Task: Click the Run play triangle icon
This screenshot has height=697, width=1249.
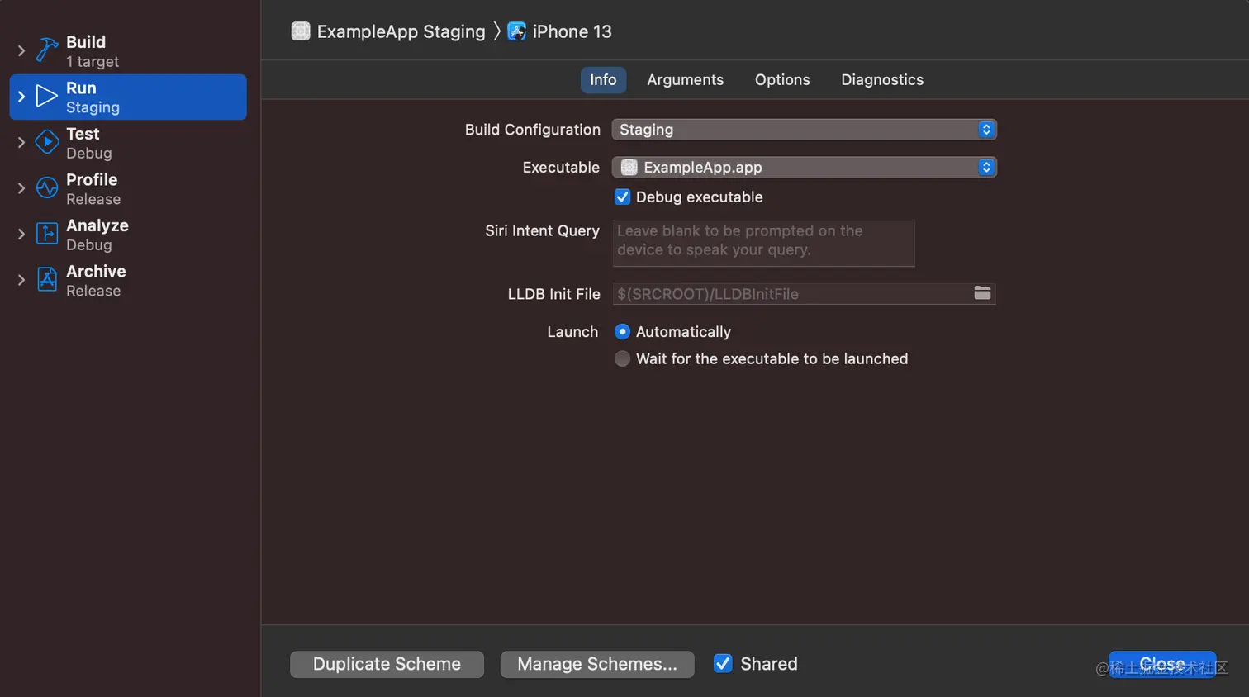Action: tap(47, 97)
